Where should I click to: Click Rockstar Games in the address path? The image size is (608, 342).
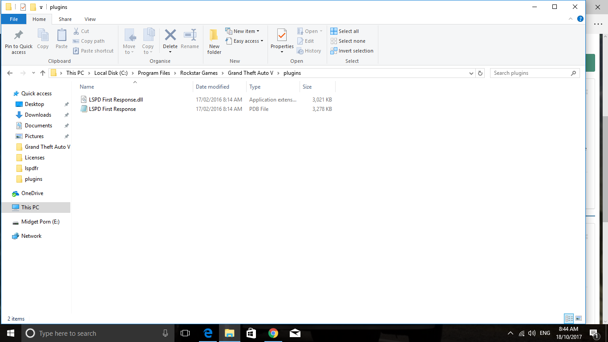point(199,73)
